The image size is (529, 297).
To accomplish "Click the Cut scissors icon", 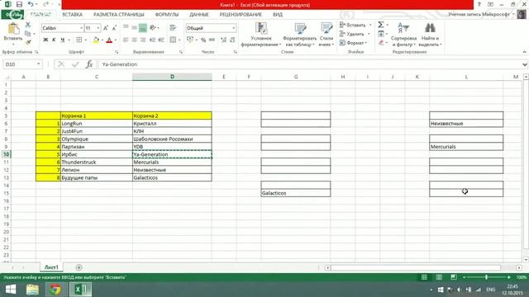I will [x=28, y=25].
